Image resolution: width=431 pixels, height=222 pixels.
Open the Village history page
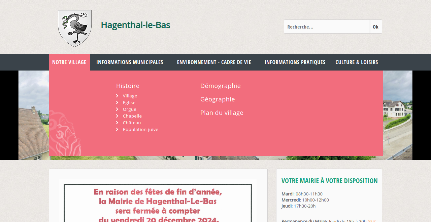[x=130, y=96]
